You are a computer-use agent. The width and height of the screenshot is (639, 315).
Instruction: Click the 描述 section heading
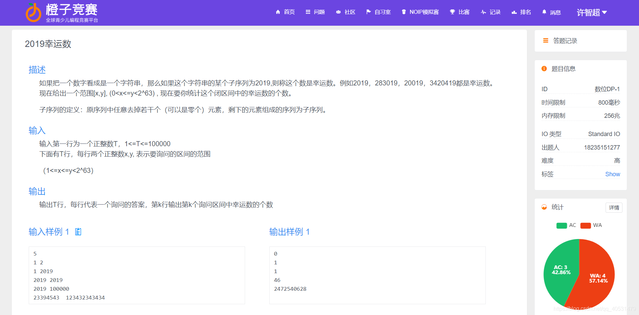coord(37,70)
